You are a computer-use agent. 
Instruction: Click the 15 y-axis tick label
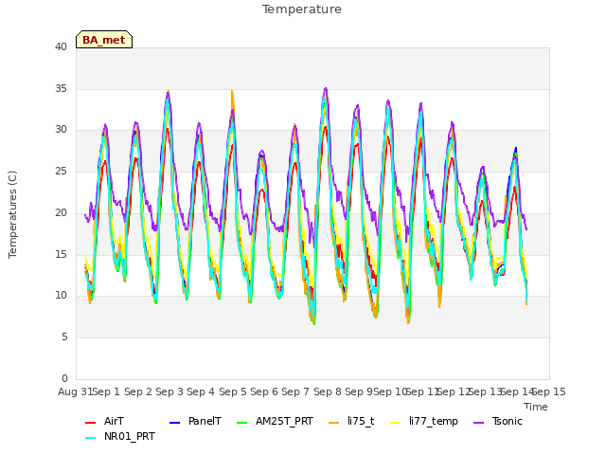[x=61, y=254]
